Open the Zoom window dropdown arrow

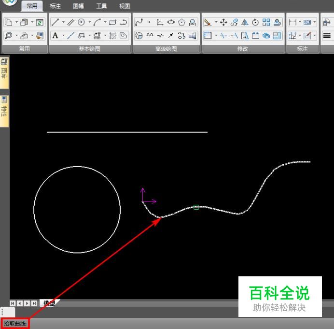(16, 35)
